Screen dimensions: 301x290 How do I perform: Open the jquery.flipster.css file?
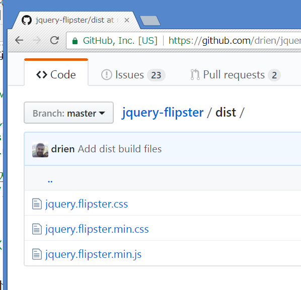coord(87,204)
